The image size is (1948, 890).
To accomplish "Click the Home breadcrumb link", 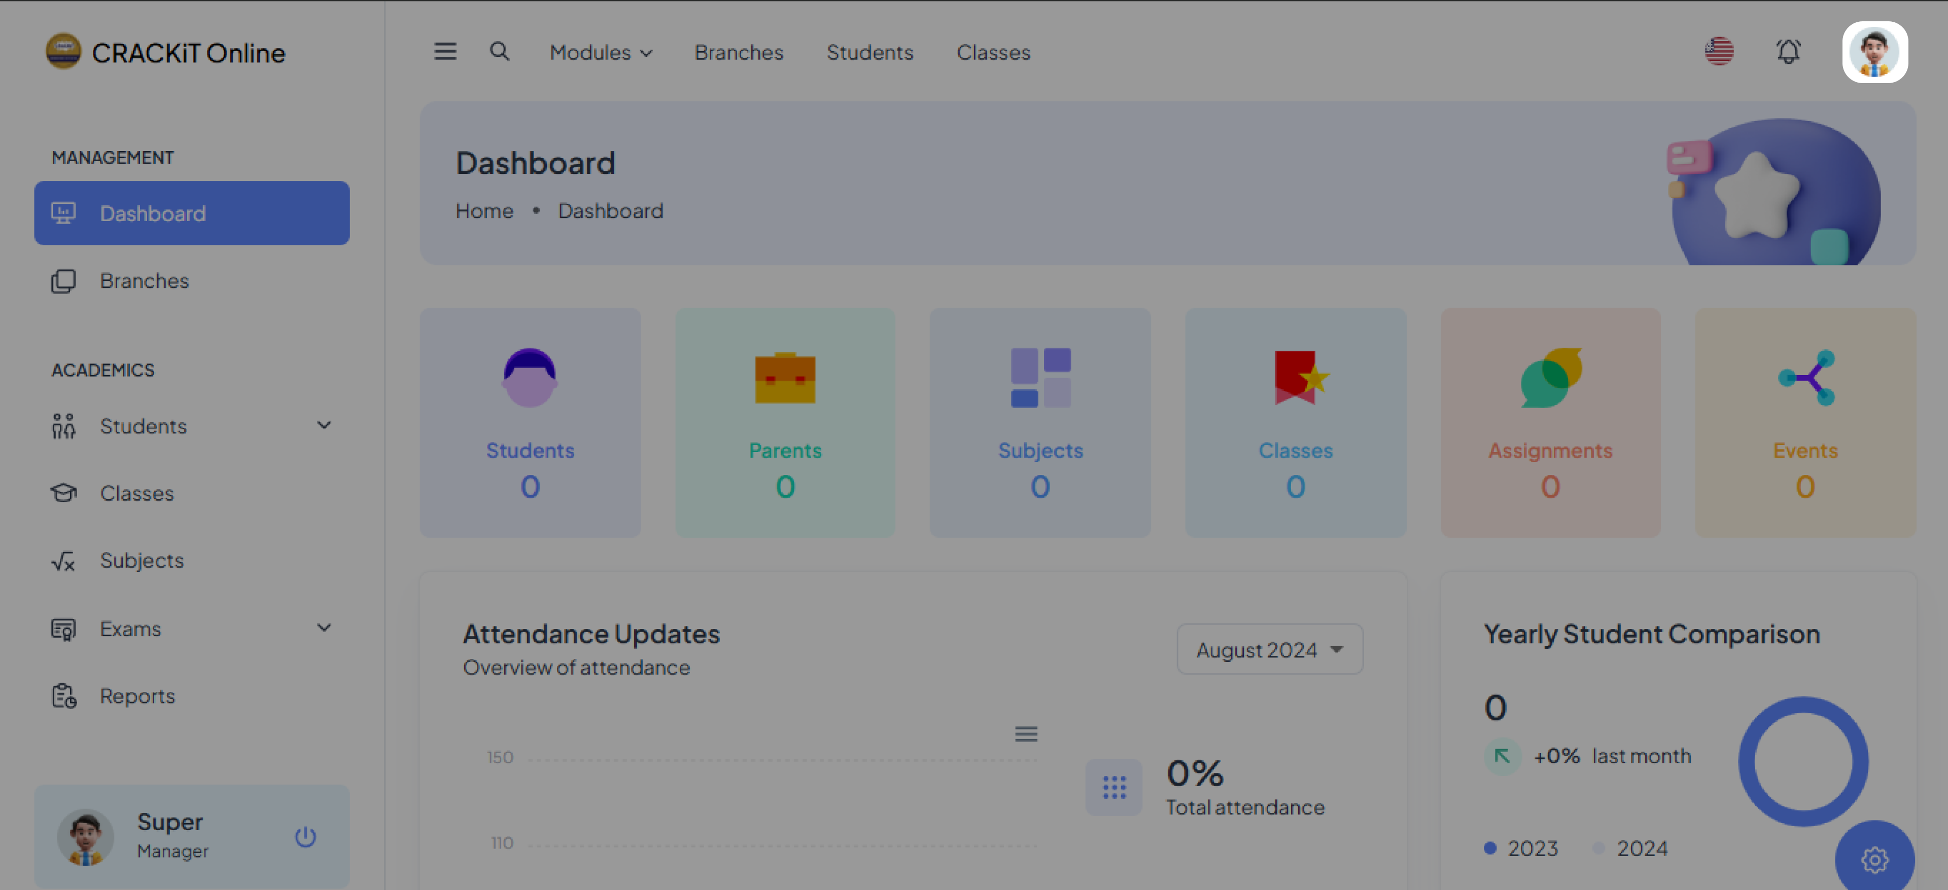I will point(484,211).
